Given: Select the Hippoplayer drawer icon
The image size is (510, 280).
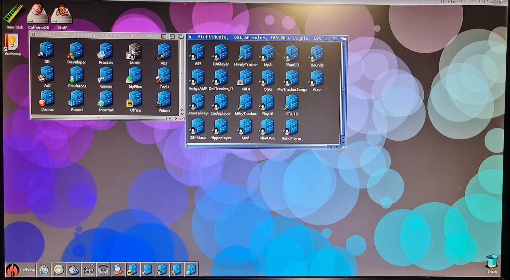Looking at the screenshot, I should 221,128.
